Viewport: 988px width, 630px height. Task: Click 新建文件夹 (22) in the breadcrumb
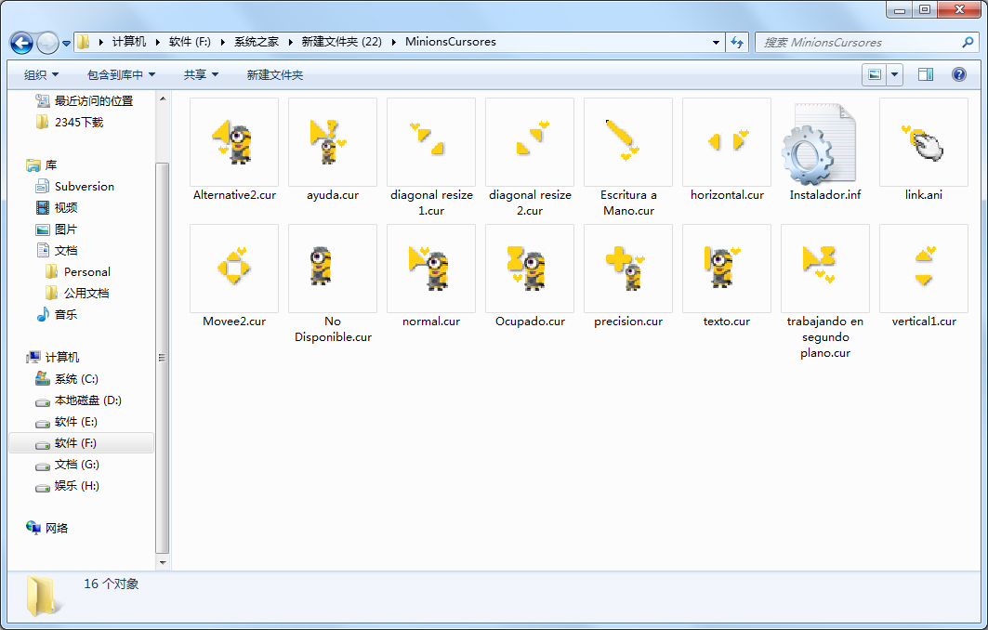341,42
